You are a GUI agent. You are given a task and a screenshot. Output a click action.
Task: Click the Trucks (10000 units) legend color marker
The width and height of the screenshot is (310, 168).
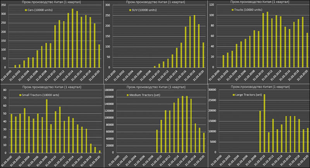point(233,10)
